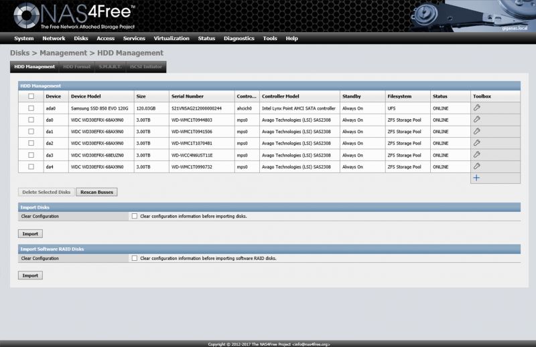Toggle the select-all disks checkbox in header
This screenshot has width=536, height=347.
(x=31, y=96)
